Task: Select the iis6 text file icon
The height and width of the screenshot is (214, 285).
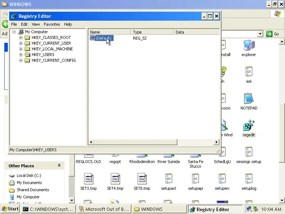Action: [x=249, y=72]
